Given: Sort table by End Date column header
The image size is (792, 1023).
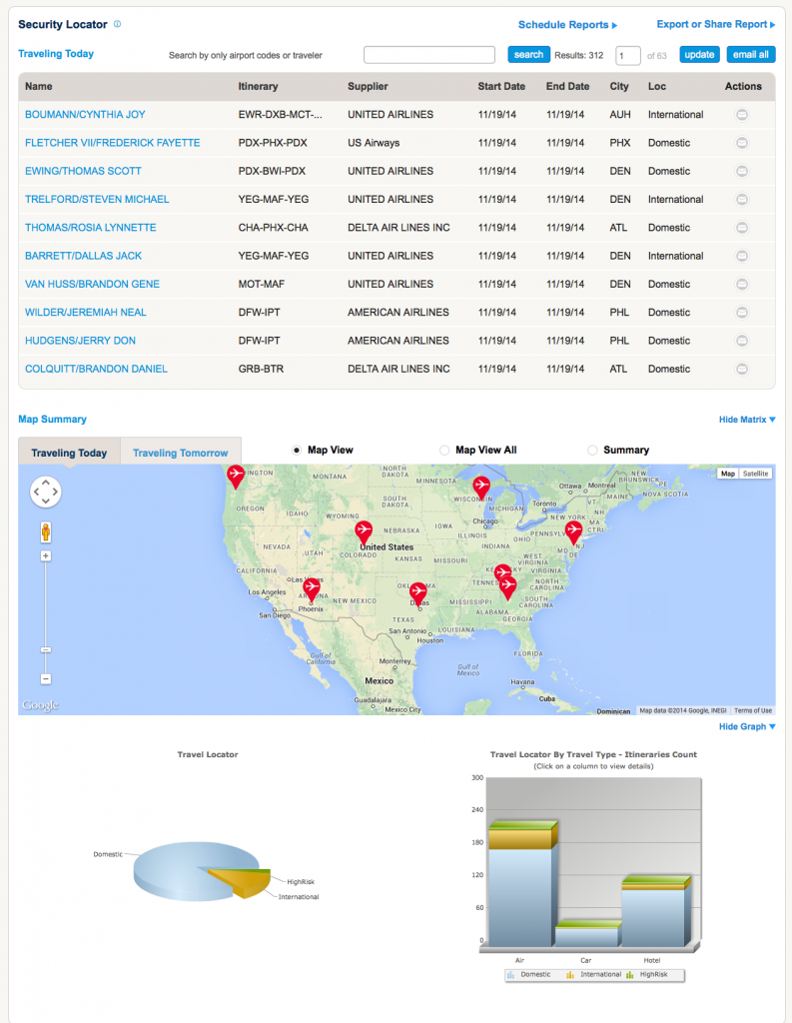Looking at the screenshot, I should pos(567,86).
